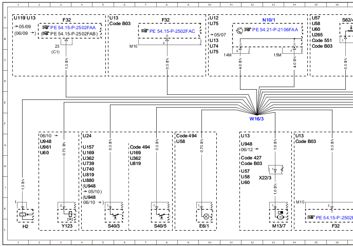Click the "Code 427" text
Screen dimensions: 353x246
pos(251,158)
